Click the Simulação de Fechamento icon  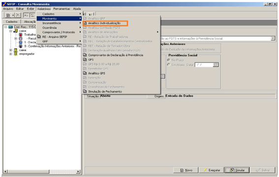(85, 91)
